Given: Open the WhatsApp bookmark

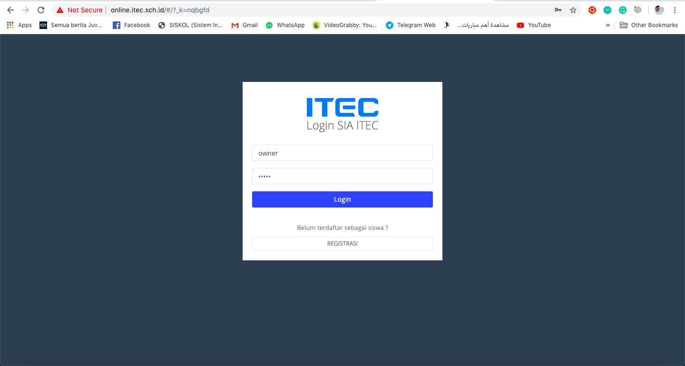Looking at the screenshot, I should (x=285, y=25).
